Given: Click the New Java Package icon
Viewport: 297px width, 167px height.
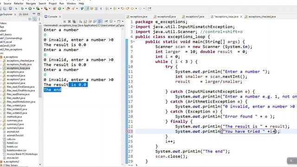Looking at the screenshot, I should [55, 8].
